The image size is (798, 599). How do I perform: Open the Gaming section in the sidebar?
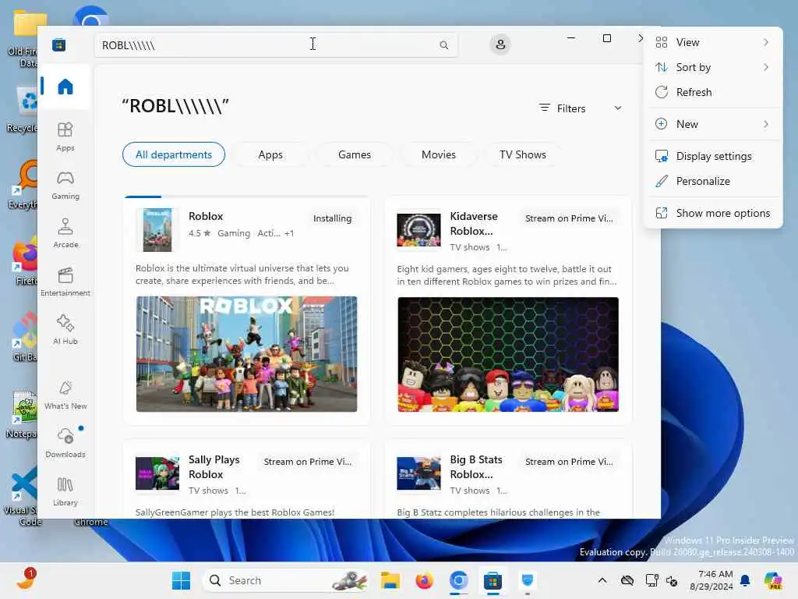[x=65, y=185]
